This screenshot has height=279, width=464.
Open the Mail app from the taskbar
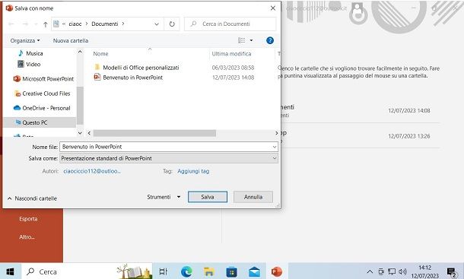[254, 271]
